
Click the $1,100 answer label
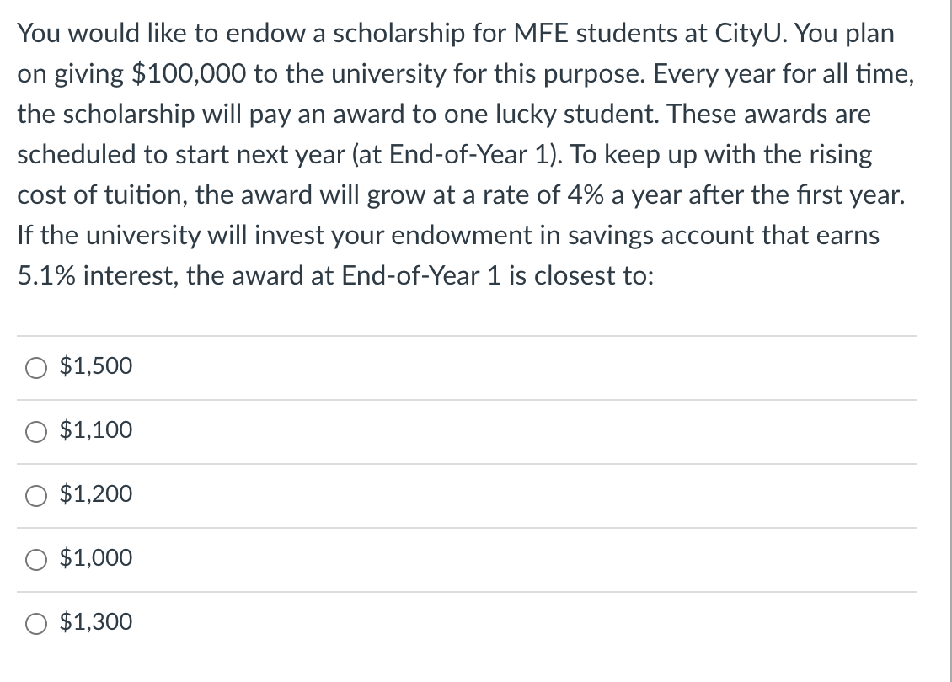point(94,430)
